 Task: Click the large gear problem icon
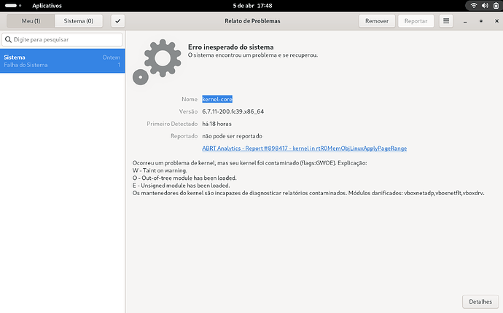coord(157,62)
